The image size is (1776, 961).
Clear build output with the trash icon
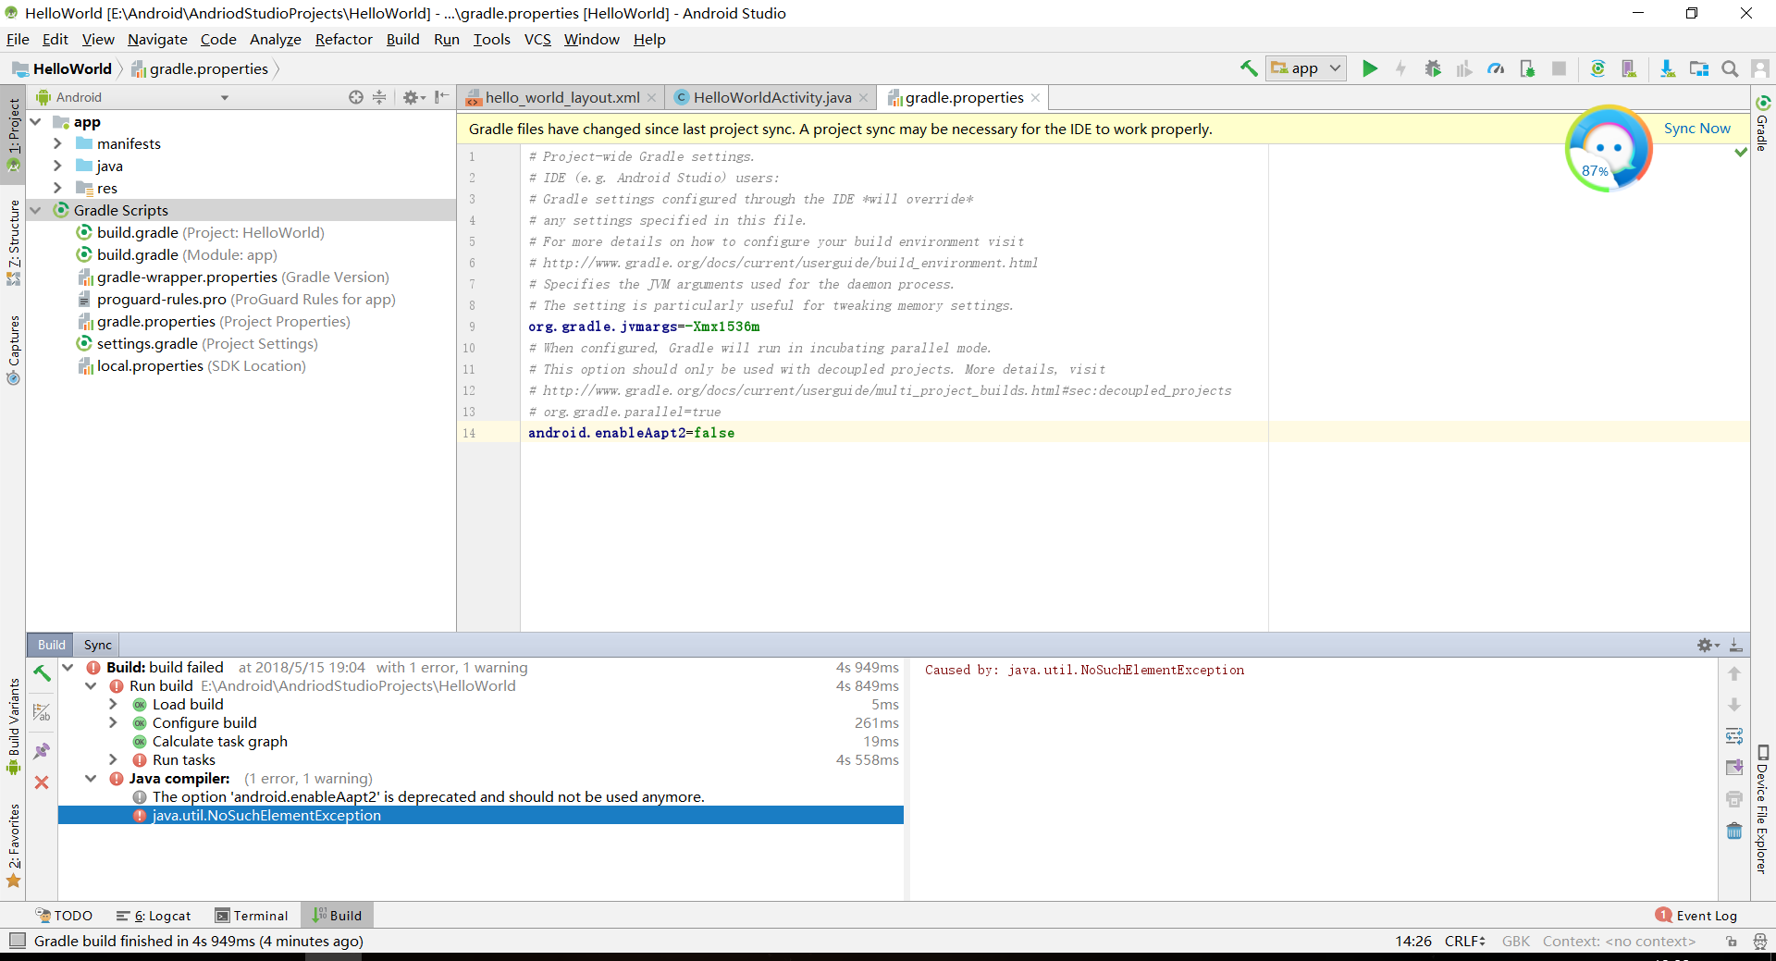click(x=1734, y=831)
